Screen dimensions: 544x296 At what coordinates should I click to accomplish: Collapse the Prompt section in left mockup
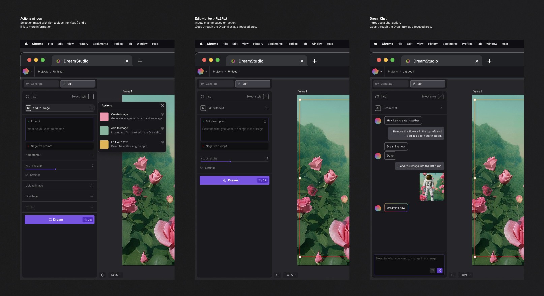pos(28,121)
